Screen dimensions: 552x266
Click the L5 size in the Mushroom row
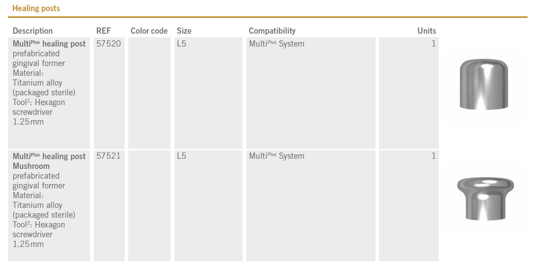coord(181,156)
